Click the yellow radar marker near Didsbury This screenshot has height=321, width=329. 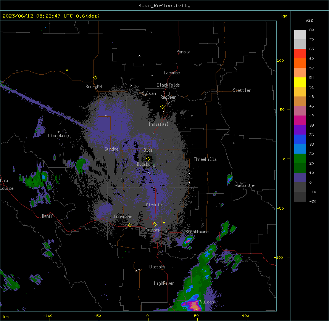[148, 159]
